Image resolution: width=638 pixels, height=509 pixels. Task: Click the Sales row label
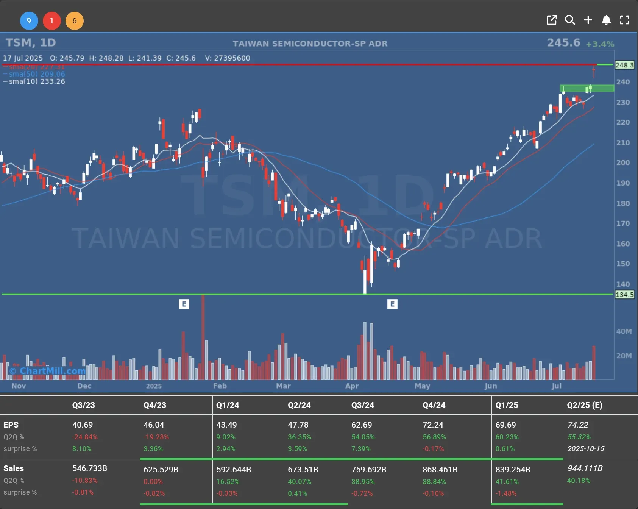coord(14,468)
